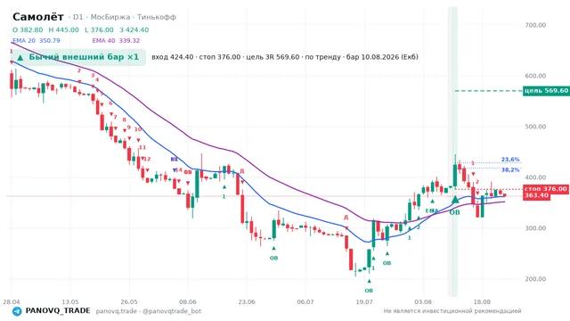Click the EMA 20 350.79 legend label

(x=37, y=41)
